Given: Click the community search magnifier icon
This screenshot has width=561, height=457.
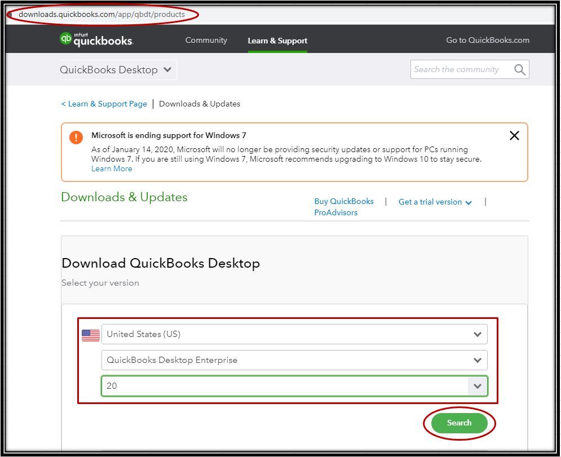Looking at the screenshot, I should 519,69.
